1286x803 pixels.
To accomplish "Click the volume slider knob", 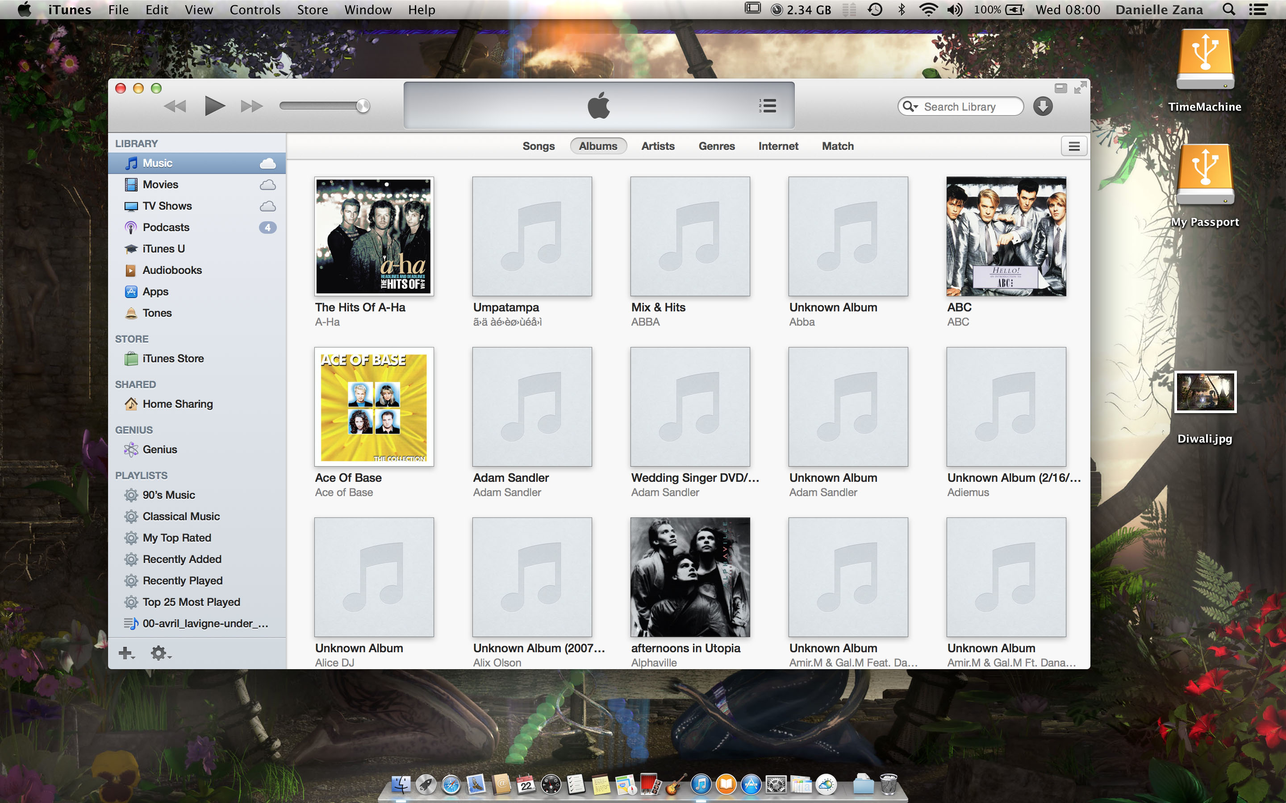I will click(363, 106).
